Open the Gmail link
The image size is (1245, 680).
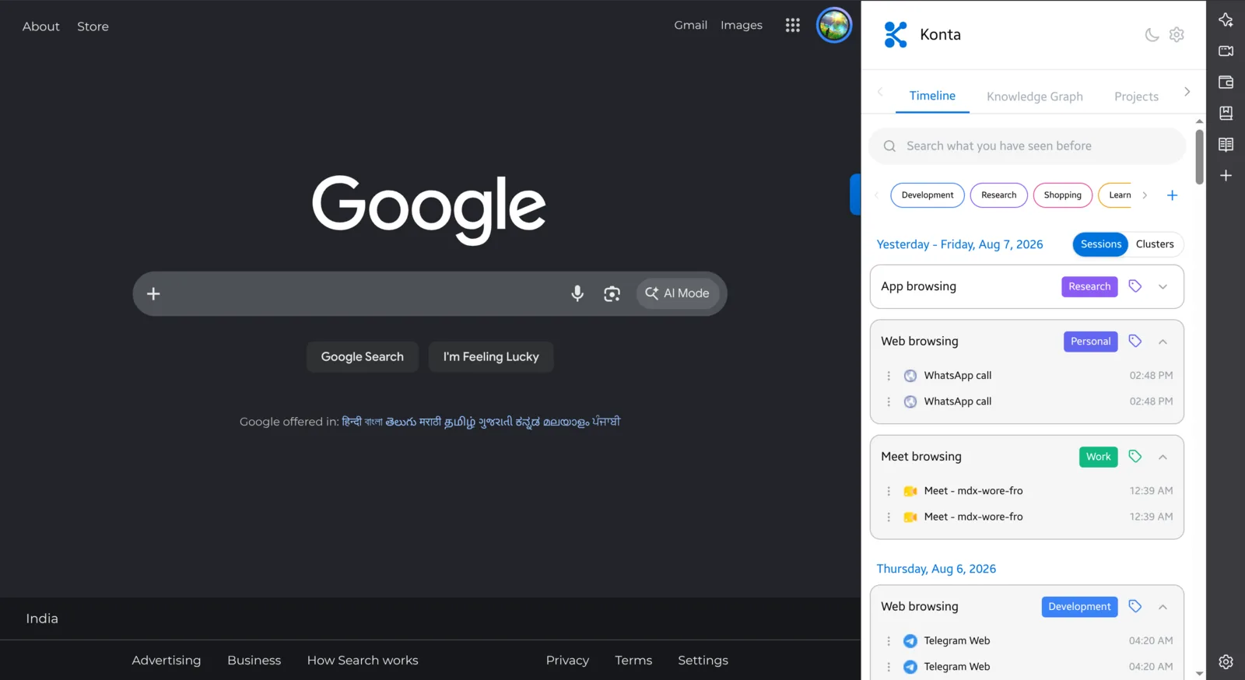click(x=690, y=25)
